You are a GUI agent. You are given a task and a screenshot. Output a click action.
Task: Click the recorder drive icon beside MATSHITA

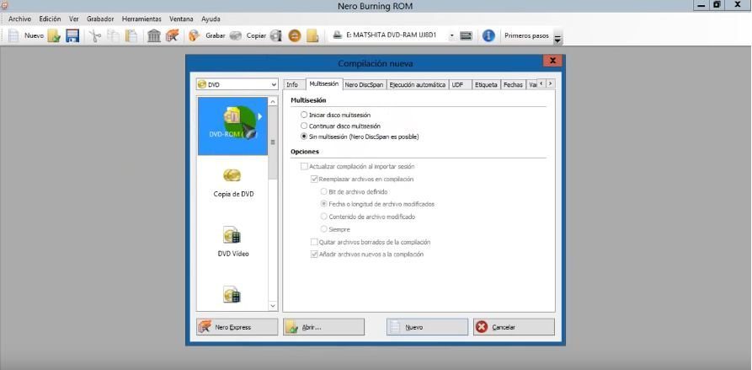tap(338, 35)
